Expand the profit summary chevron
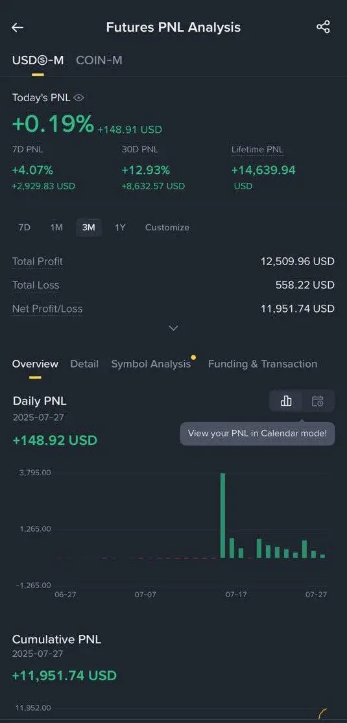Image resolution: width=347 pixels, height=723 pixels. (x=174, y=328)
